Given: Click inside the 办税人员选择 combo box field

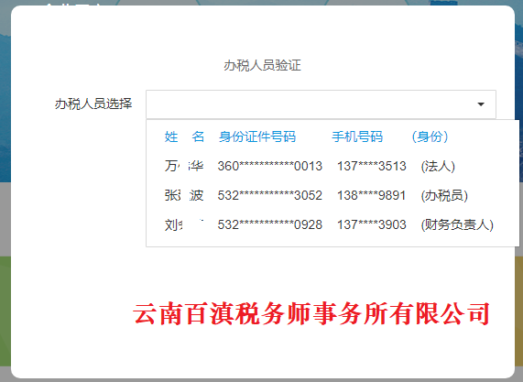Looking at the screenshot, I should (321, 104).
